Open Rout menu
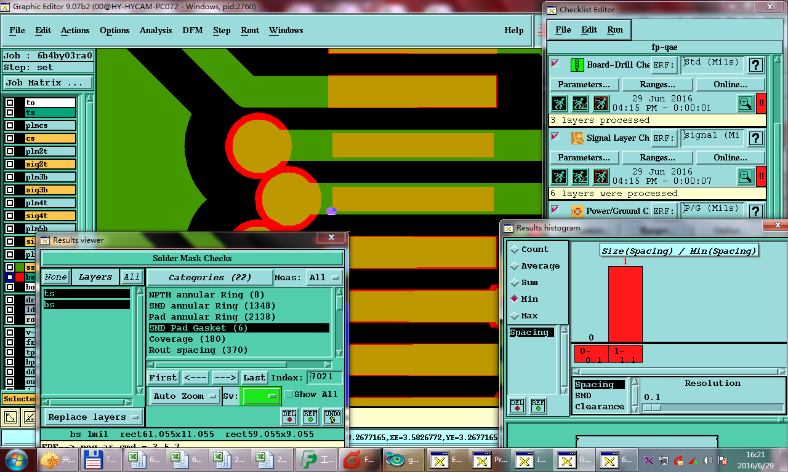 [x=250, y=31]
